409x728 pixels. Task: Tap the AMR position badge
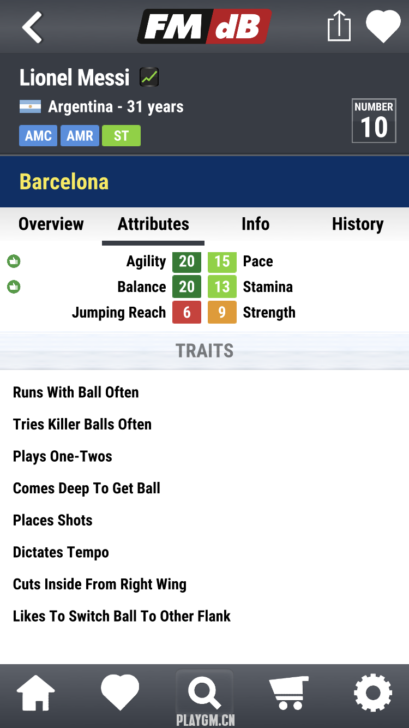pos(80,136)
